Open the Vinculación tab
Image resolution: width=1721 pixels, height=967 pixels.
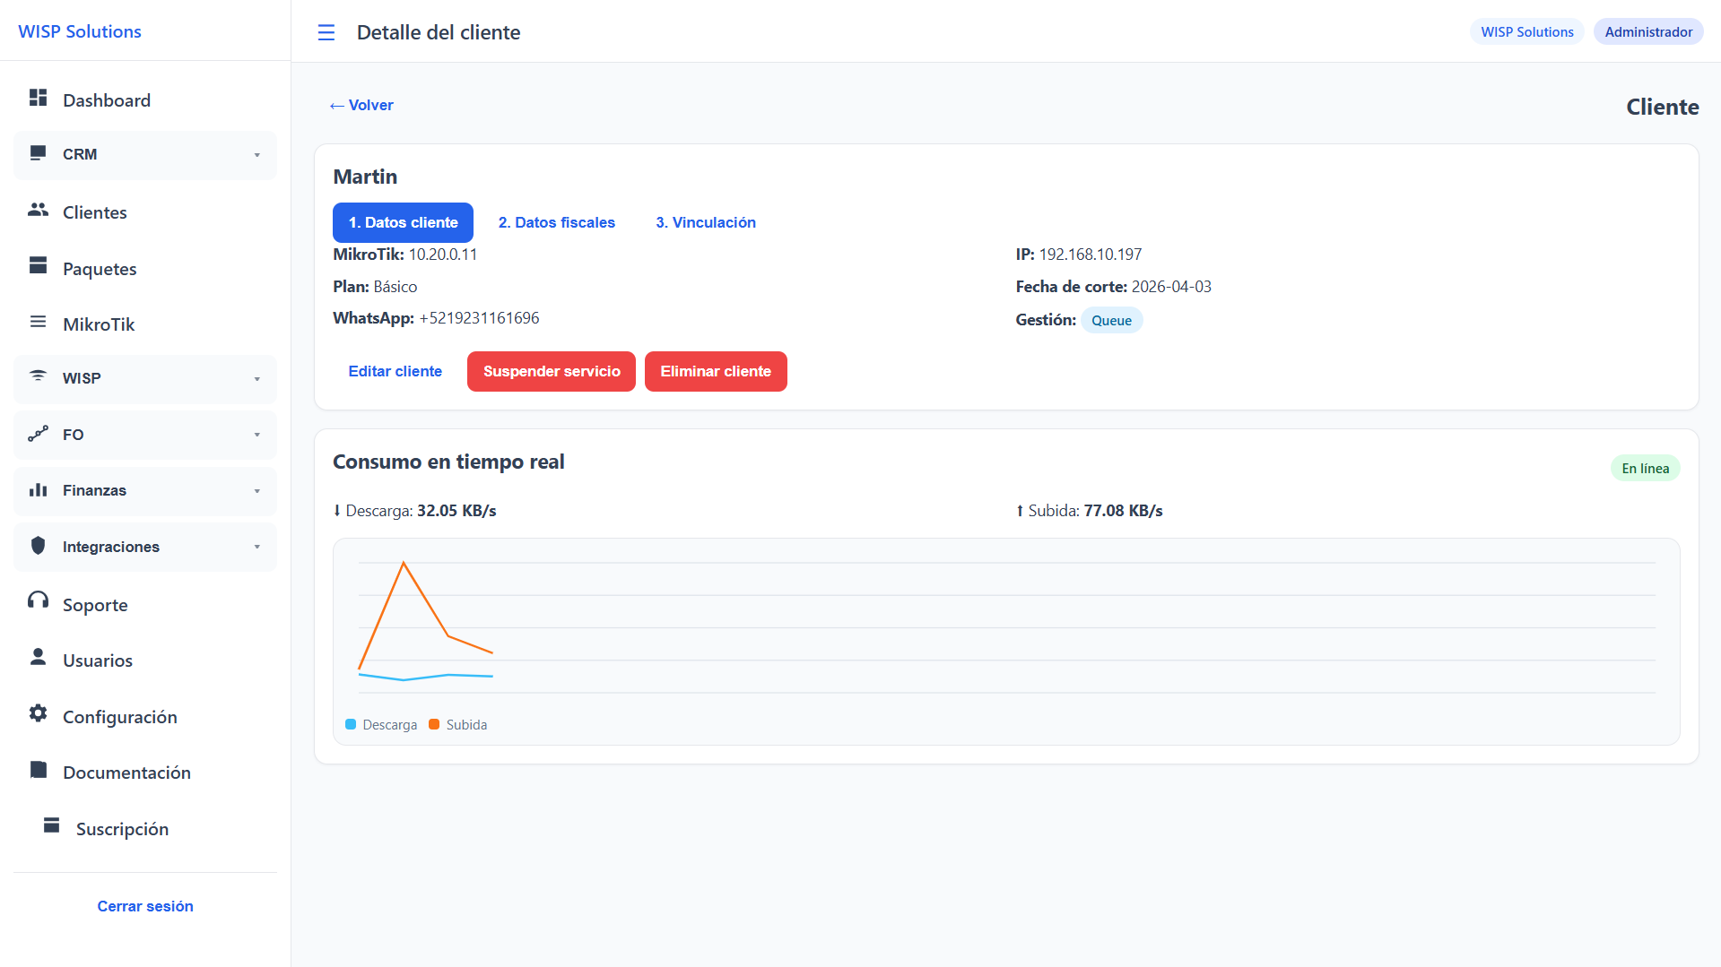click(x=705, y=222)
